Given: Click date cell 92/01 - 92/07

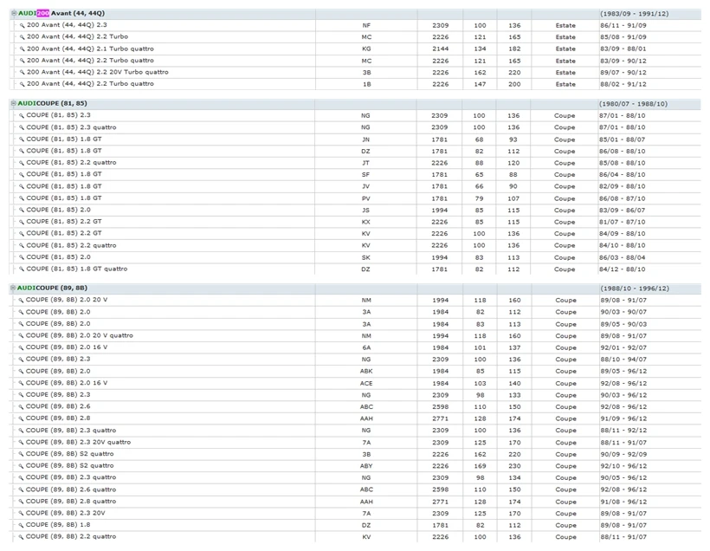Looking at the screenshot, I should click(x=623, y=347).
